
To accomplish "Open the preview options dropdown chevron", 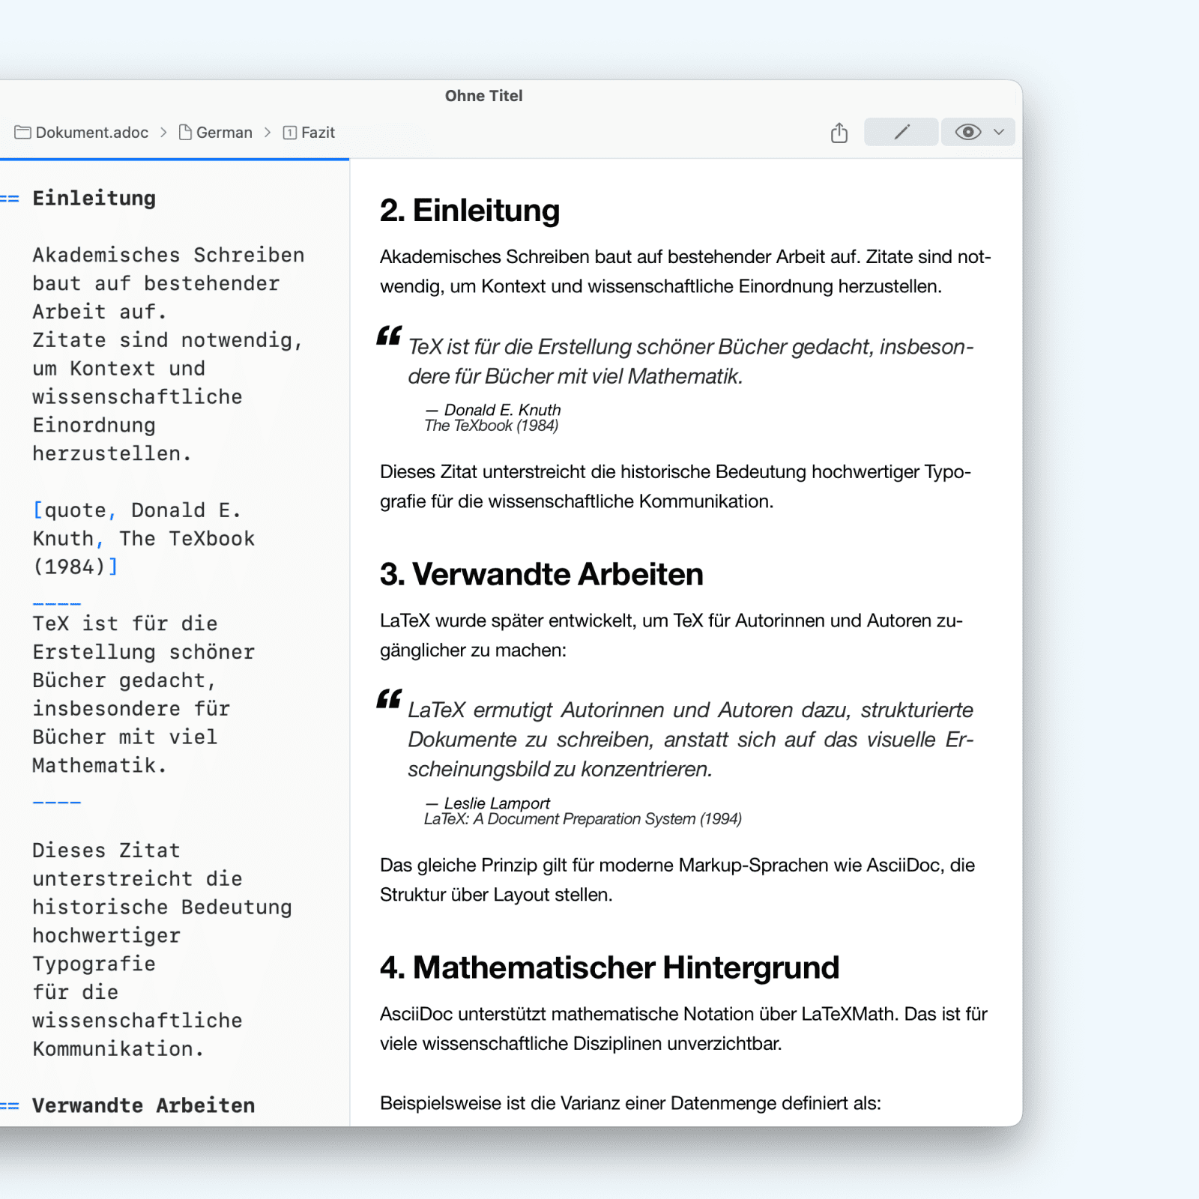I will pyautogui.click(x=999, y=132).
